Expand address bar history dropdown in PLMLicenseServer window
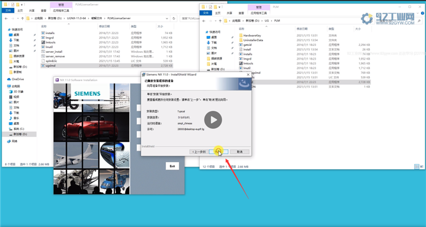The width and height of the screenshot is (426, 227). [167, 19]
